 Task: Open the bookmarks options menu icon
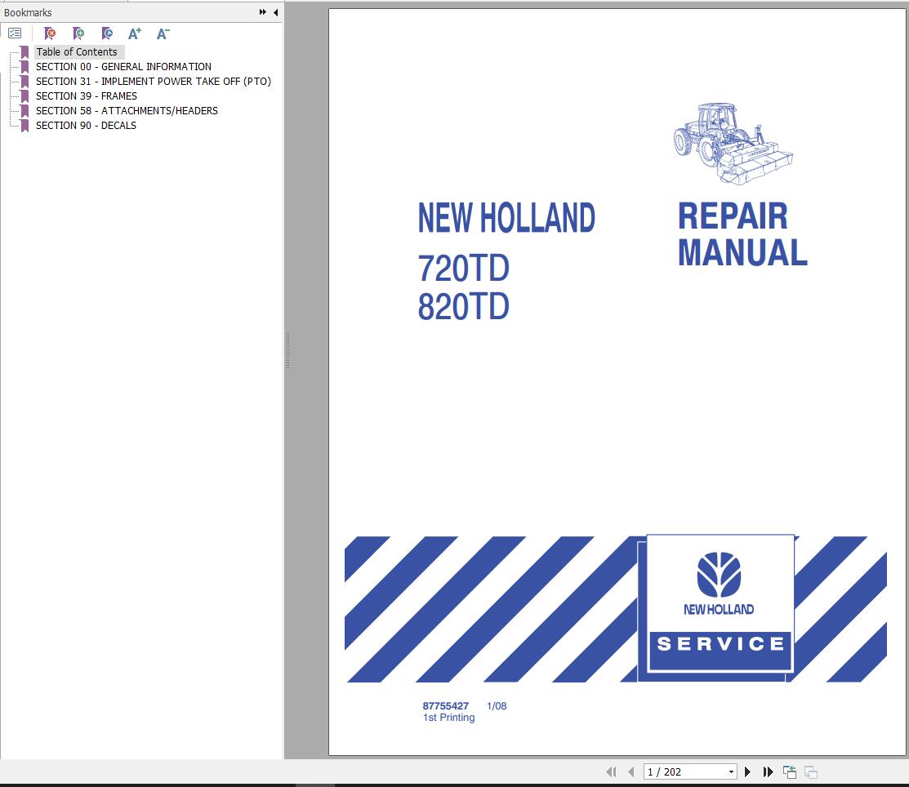(x=15, y=33)
